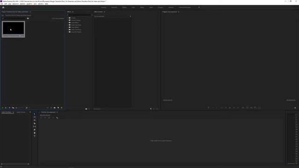The height and width of the screenshot is (168, 299).
Task: Play the Program monitor
Action: pos(230,108)
